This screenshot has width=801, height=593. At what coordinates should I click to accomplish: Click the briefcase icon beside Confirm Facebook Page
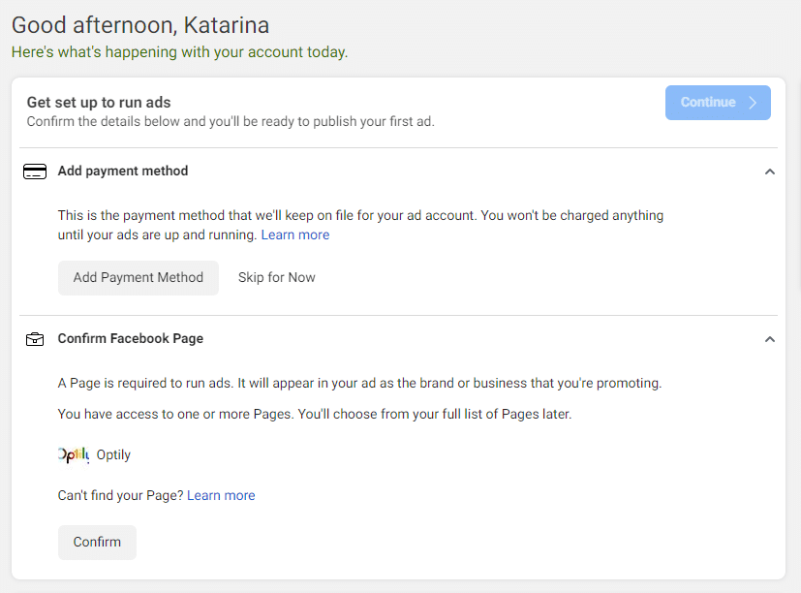coord(35,339)
